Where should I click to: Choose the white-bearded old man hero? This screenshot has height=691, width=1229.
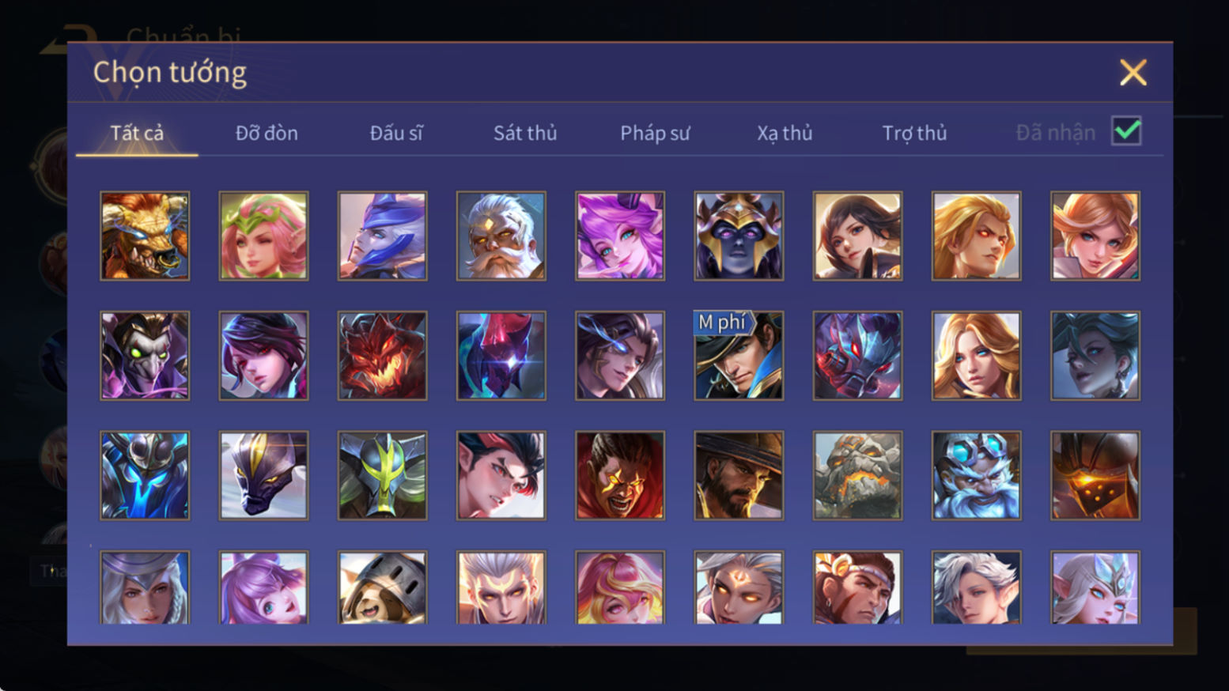tap(501, 236)
